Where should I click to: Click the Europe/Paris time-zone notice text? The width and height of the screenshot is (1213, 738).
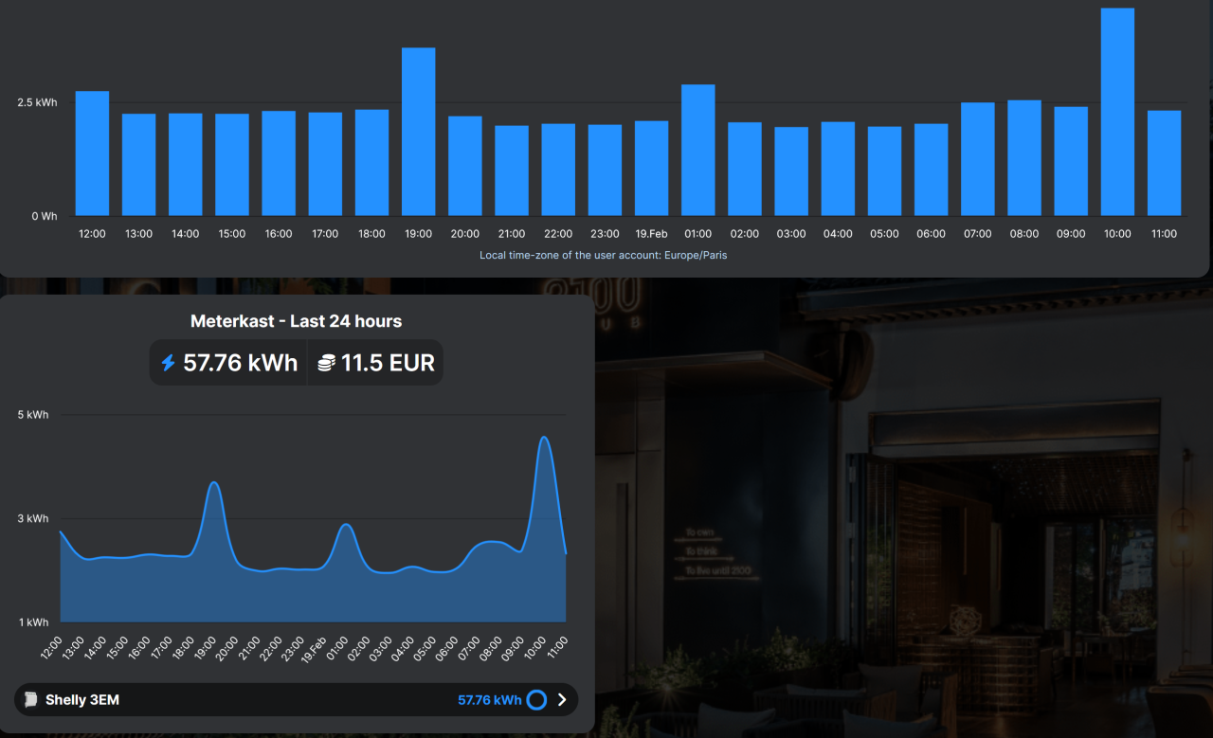(603, 255)
